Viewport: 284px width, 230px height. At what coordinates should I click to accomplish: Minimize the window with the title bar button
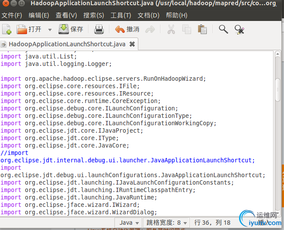click(14, 3)
